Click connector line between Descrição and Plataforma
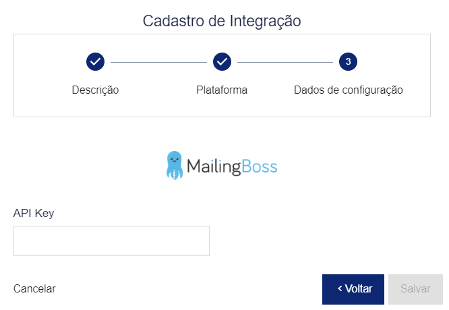 tap(158, 62)
